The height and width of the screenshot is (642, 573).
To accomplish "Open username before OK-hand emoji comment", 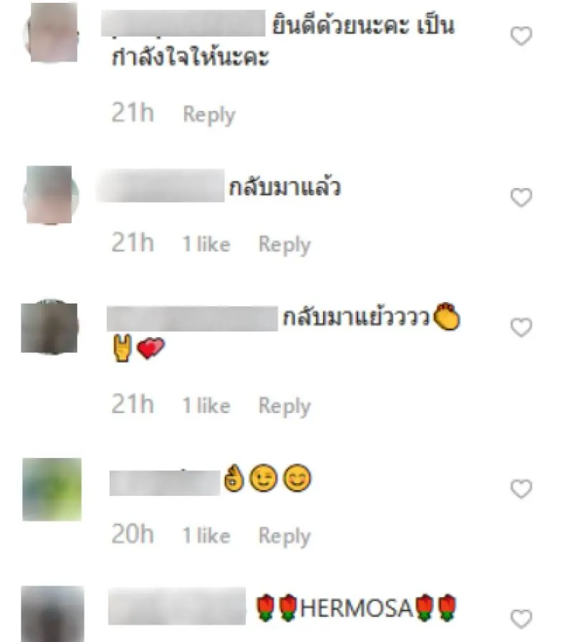I will click(165, 483).
